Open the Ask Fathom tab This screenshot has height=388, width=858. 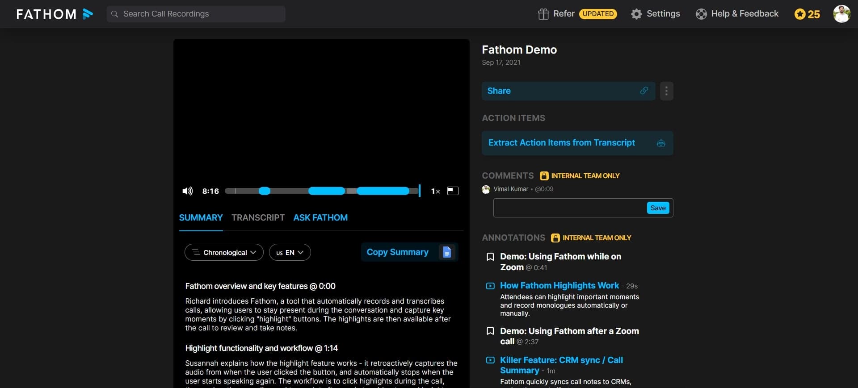click(320, 217)
